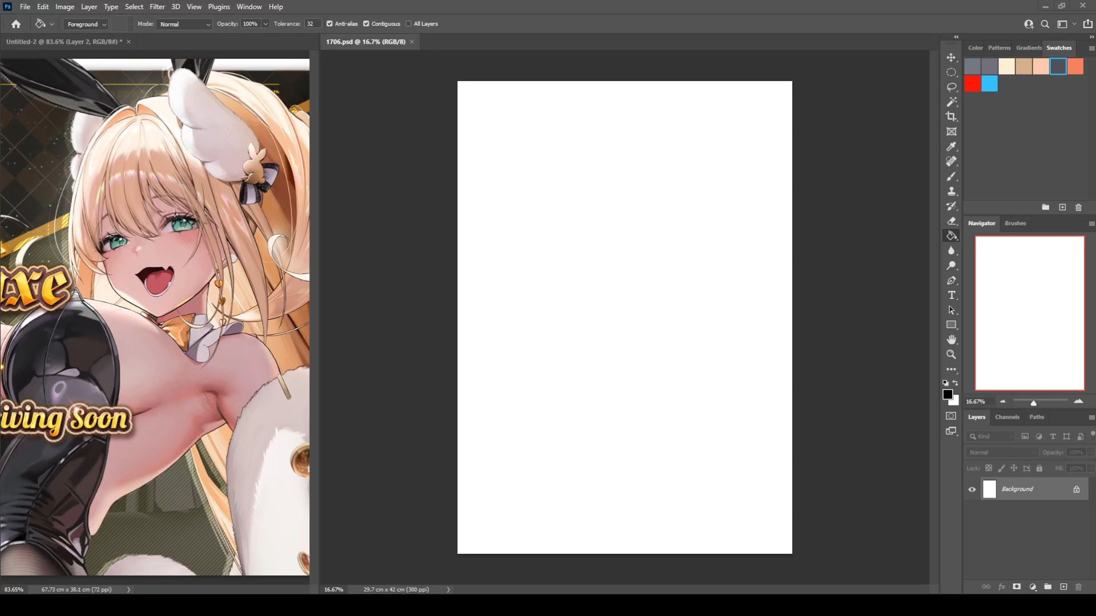
Task: Select the Magic Wand tool
Action: coord(951,102)
